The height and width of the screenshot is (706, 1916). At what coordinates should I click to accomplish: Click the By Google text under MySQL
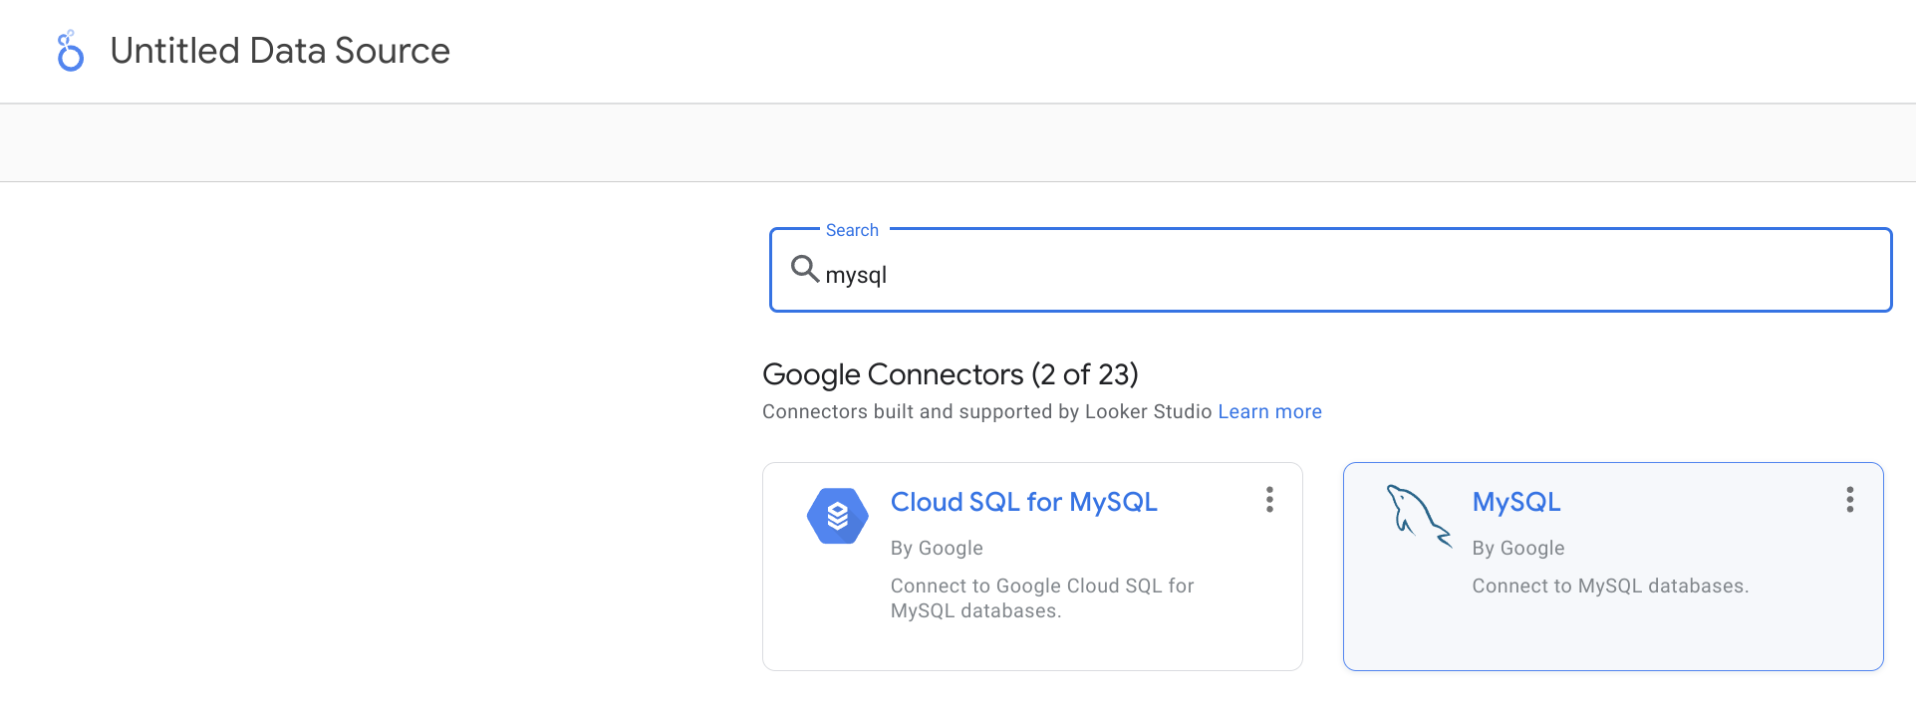tap(1517, 548)
